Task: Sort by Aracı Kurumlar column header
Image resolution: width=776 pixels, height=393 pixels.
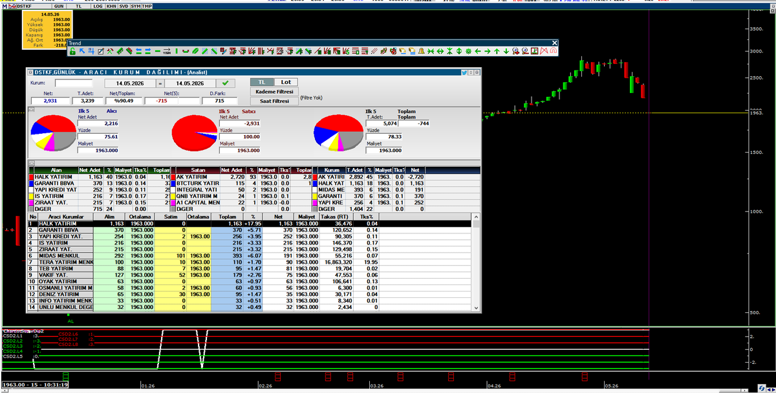Action: 65,217
